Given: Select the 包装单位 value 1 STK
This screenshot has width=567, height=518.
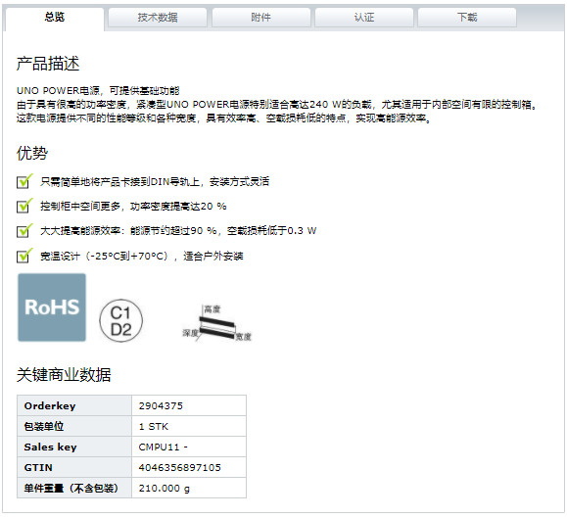Looking at the screenshot, I should point(154,427).
